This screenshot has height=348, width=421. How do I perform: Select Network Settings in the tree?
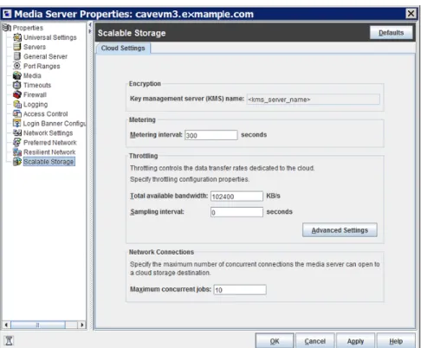coord(49,133)
